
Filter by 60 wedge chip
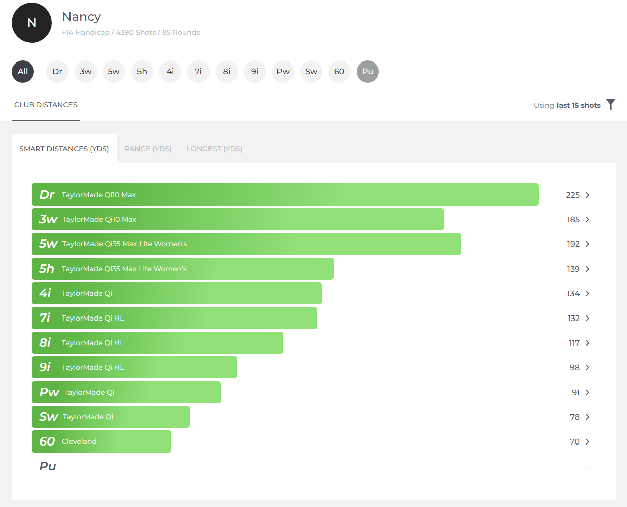coord(339,72)
